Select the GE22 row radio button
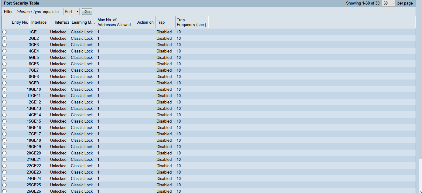 tap(4, 166)
